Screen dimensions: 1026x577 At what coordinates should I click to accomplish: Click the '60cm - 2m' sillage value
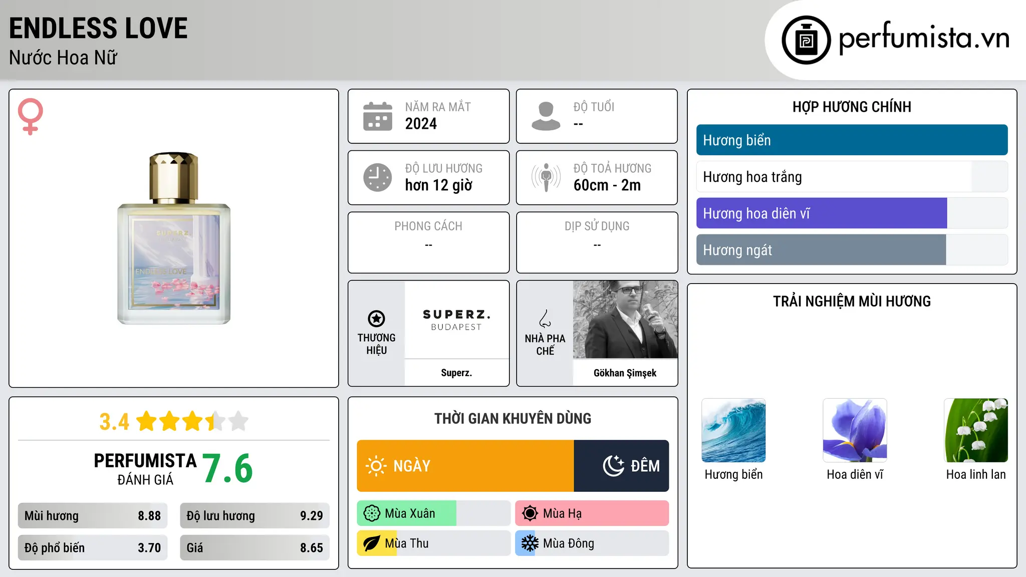607,185
